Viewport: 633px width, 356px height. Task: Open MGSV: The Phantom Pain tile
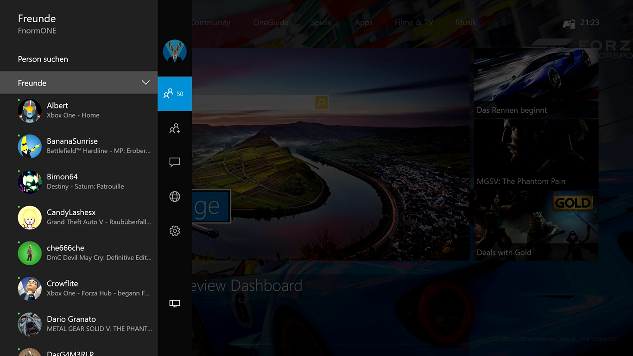coord(536,154)
